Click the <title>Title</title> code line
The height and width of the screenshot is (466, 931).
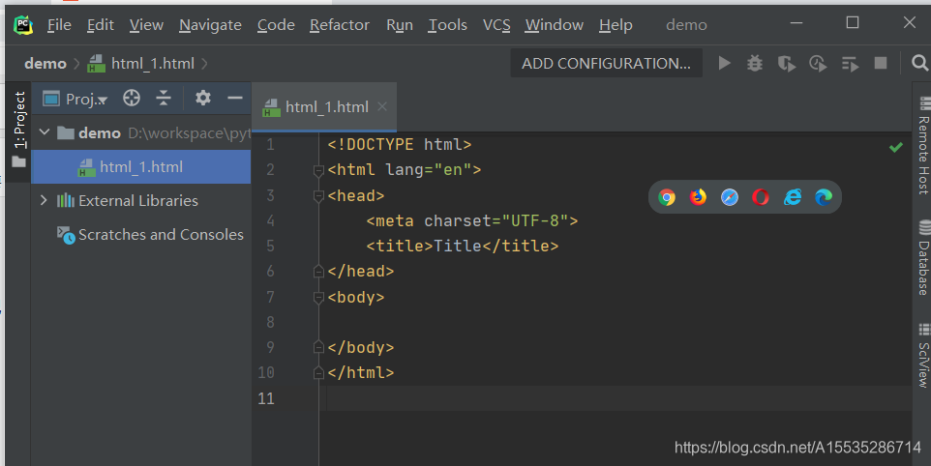[463, 246]
